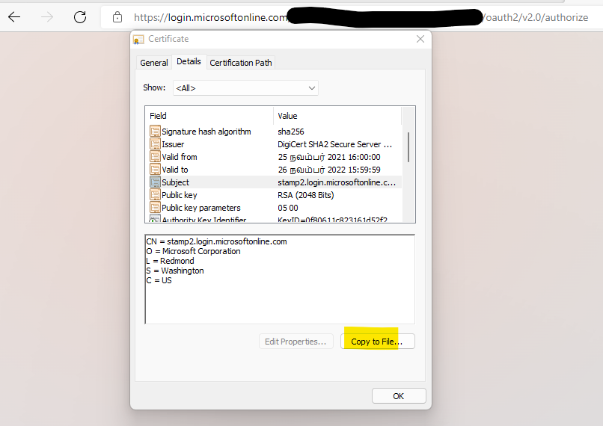This screenshot has height=426, width=603.
Task: Click the DigiCert SHA2 Secure Server value
Action: (x=334, y=144)
